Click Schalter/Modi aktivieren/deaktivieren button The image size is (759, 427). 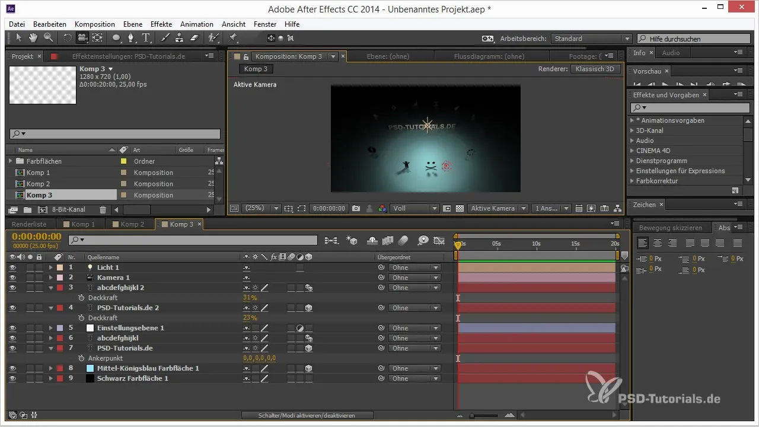(307, 416)
